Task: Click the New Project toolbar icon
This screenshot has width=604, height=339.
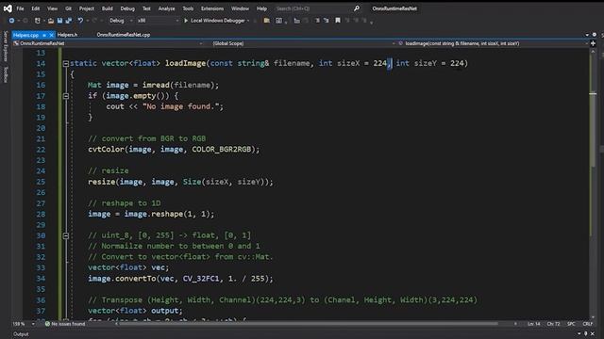Action: point(37,21)
